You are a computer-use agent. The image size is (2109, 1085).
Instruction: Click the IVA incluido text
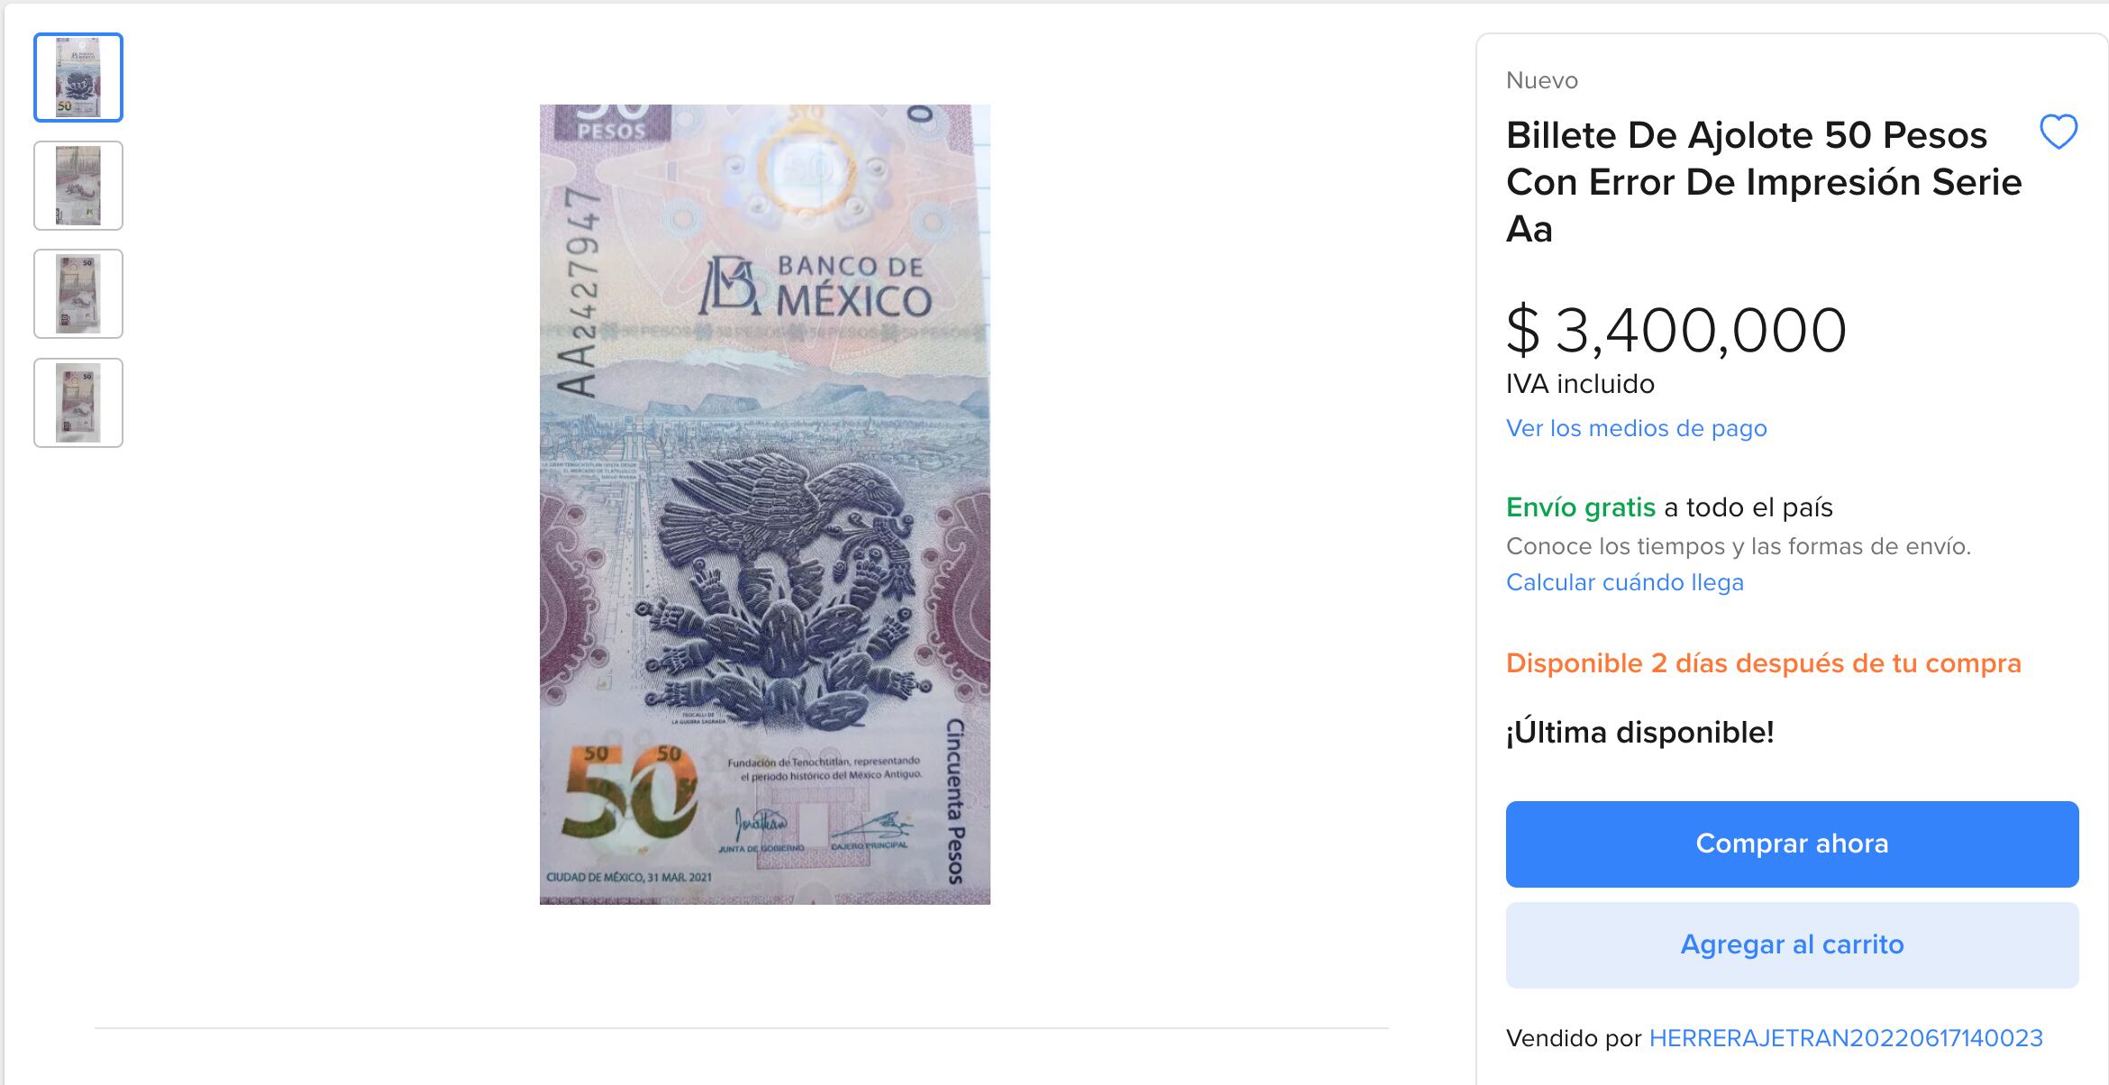[1580, 384]
